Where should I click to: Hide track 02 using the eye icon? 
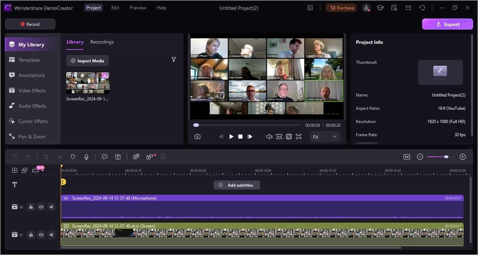(x=41, y=207)
